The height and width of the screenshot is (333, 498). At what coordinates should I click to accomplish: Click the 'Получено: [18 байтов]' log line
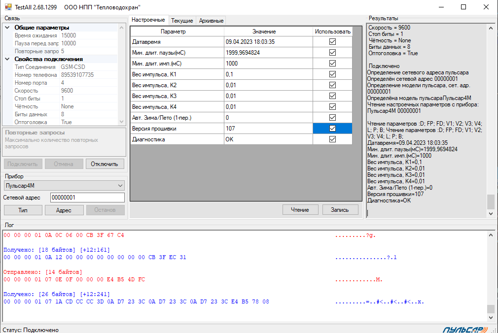coord(57,250)
